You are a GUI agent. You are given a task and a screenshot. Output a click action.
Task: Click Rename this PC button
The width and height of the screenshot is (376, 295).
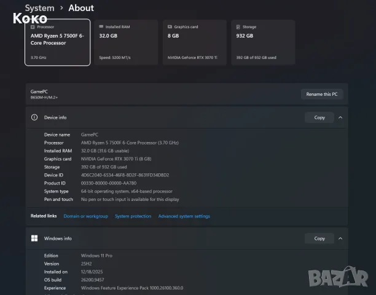tap(322, 94)
